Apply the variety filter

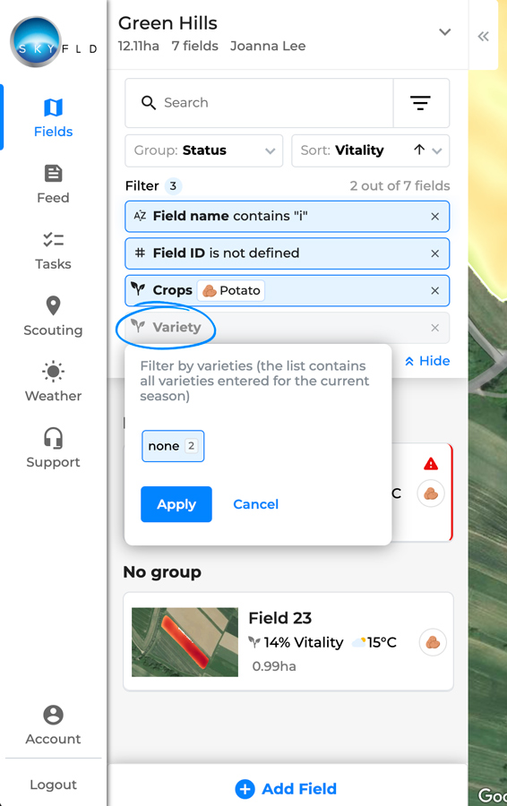click(176, 504)
